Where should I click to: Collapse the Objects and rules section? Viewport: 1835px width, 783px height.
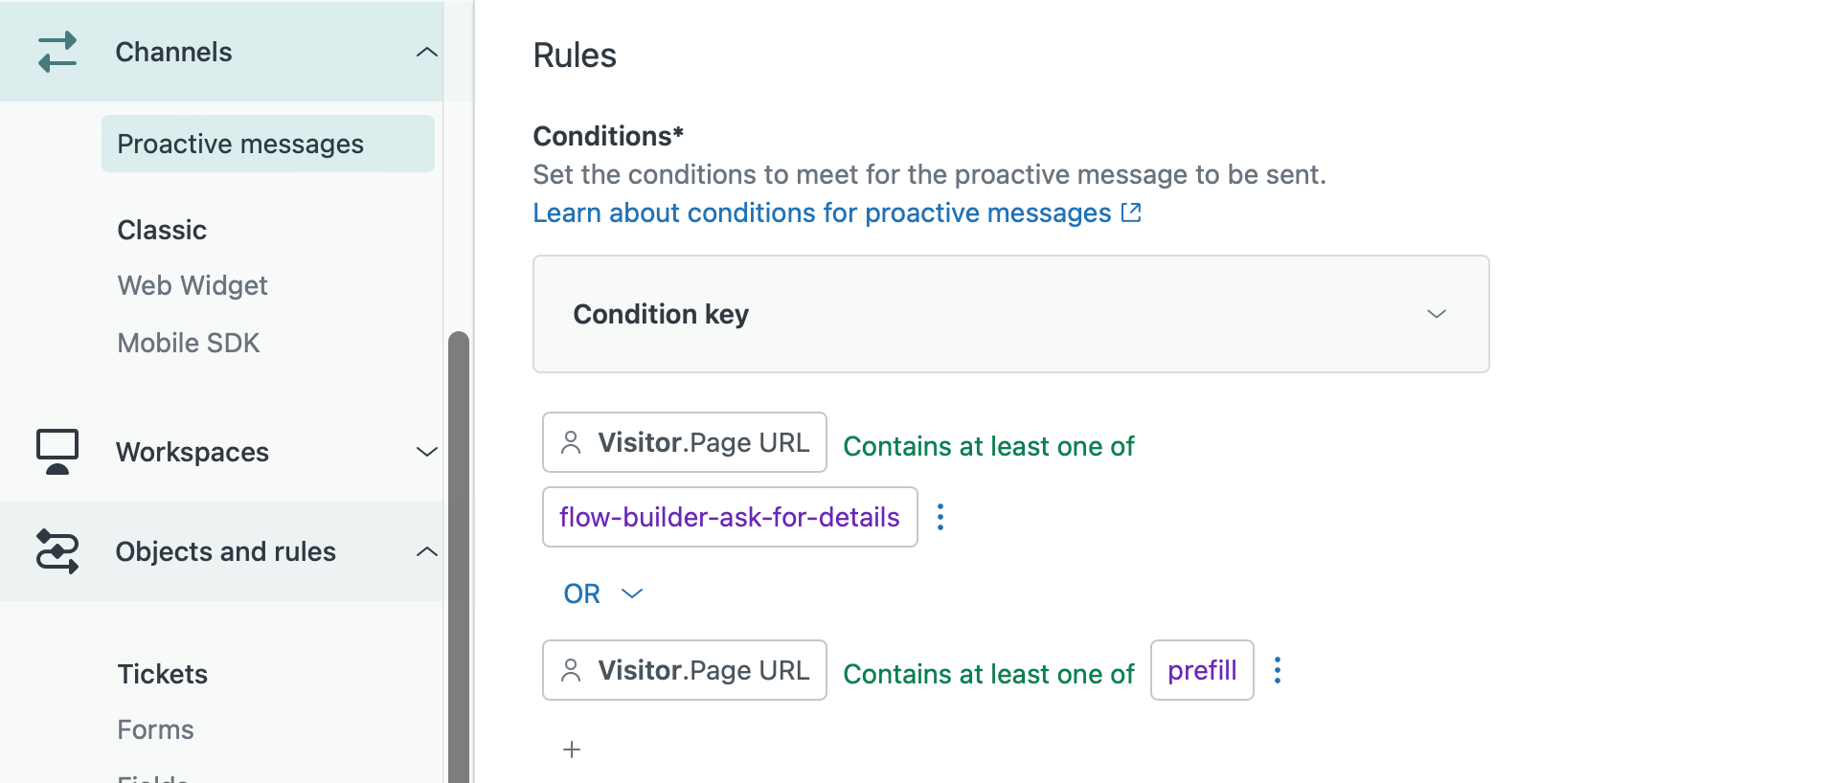(426, 551)
